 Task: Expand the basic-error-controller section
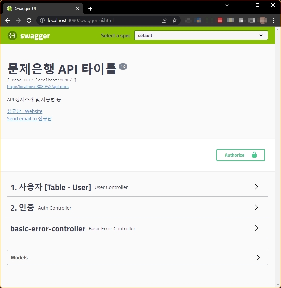tap(138, 229)
